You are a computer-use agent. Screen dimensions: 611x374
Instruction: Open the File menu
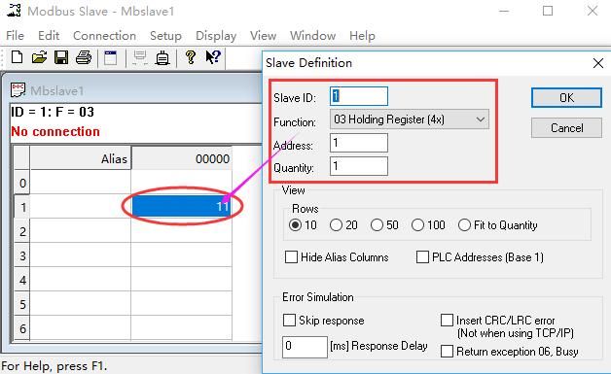[15, 36]
